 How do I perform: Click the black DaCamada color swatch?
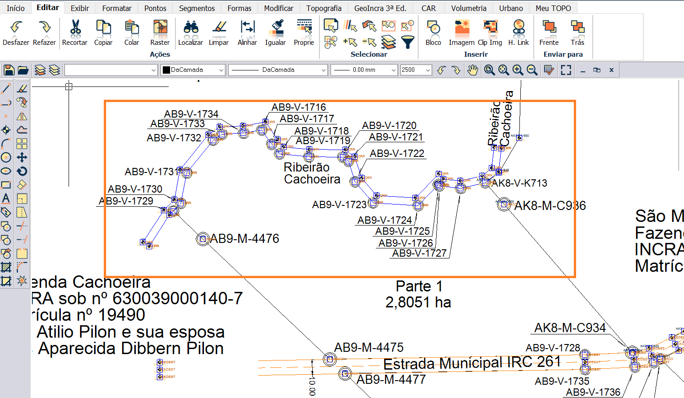(166, 70)
